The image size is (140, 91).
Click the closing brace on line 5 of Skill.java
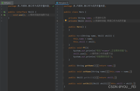pos(9,18)
